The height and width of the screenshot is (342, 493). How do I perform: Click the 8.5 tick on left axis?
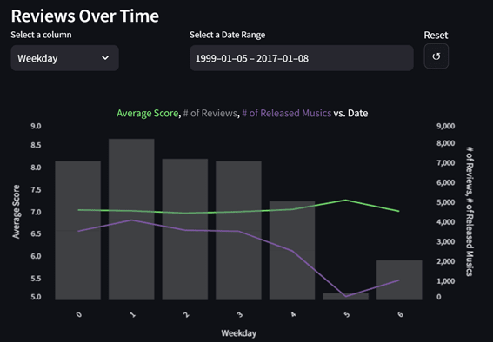pyautogui.click(x=36, y=145)
